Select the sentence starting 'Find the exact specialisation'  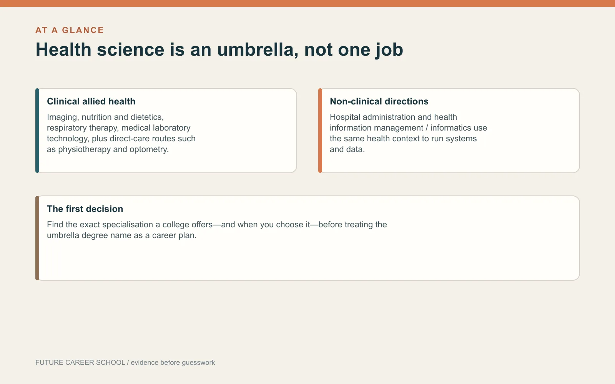tap(217, 230)
